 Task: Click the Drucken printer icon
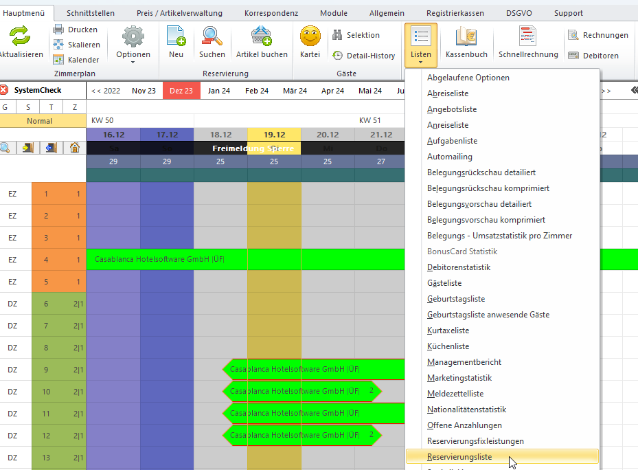(x=58, y=30)
